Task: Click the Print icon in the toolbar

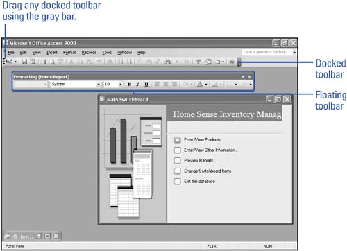Action: point(44,62)
